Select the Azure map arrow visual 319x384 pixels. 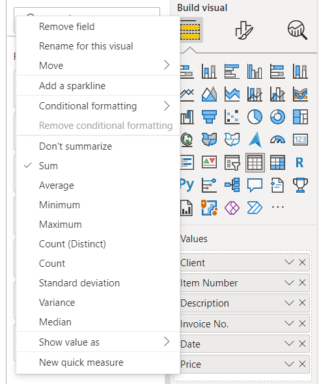255,139
